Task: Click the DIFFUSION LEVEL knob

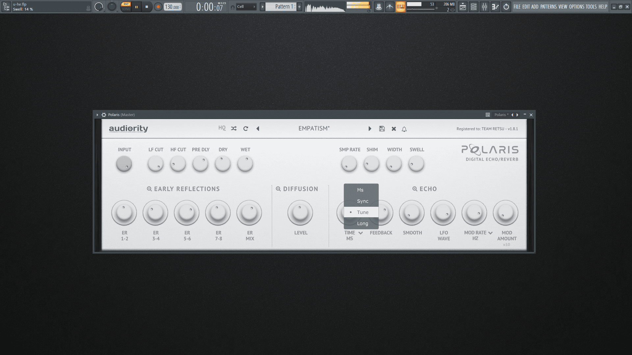Action: coord(300,213)
